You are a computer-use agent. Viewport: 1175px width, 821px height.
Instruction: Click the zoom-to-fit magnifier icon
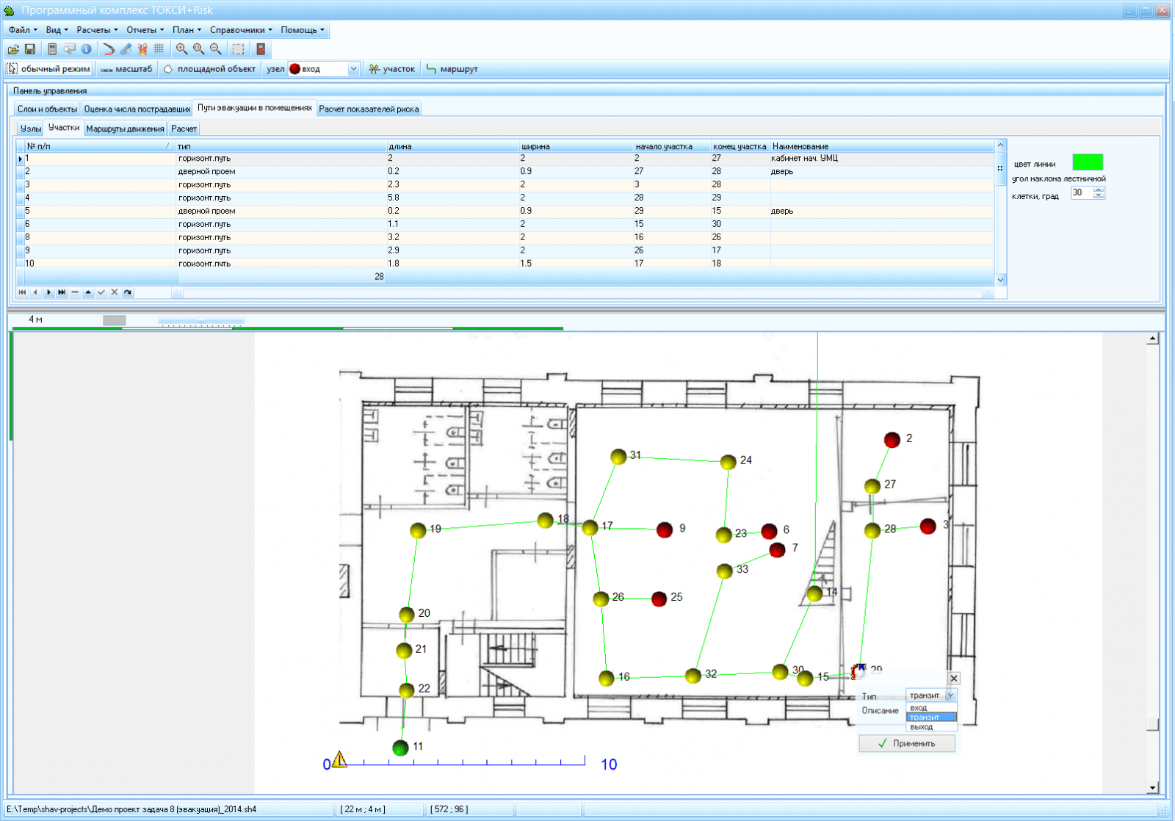[198, 49]
